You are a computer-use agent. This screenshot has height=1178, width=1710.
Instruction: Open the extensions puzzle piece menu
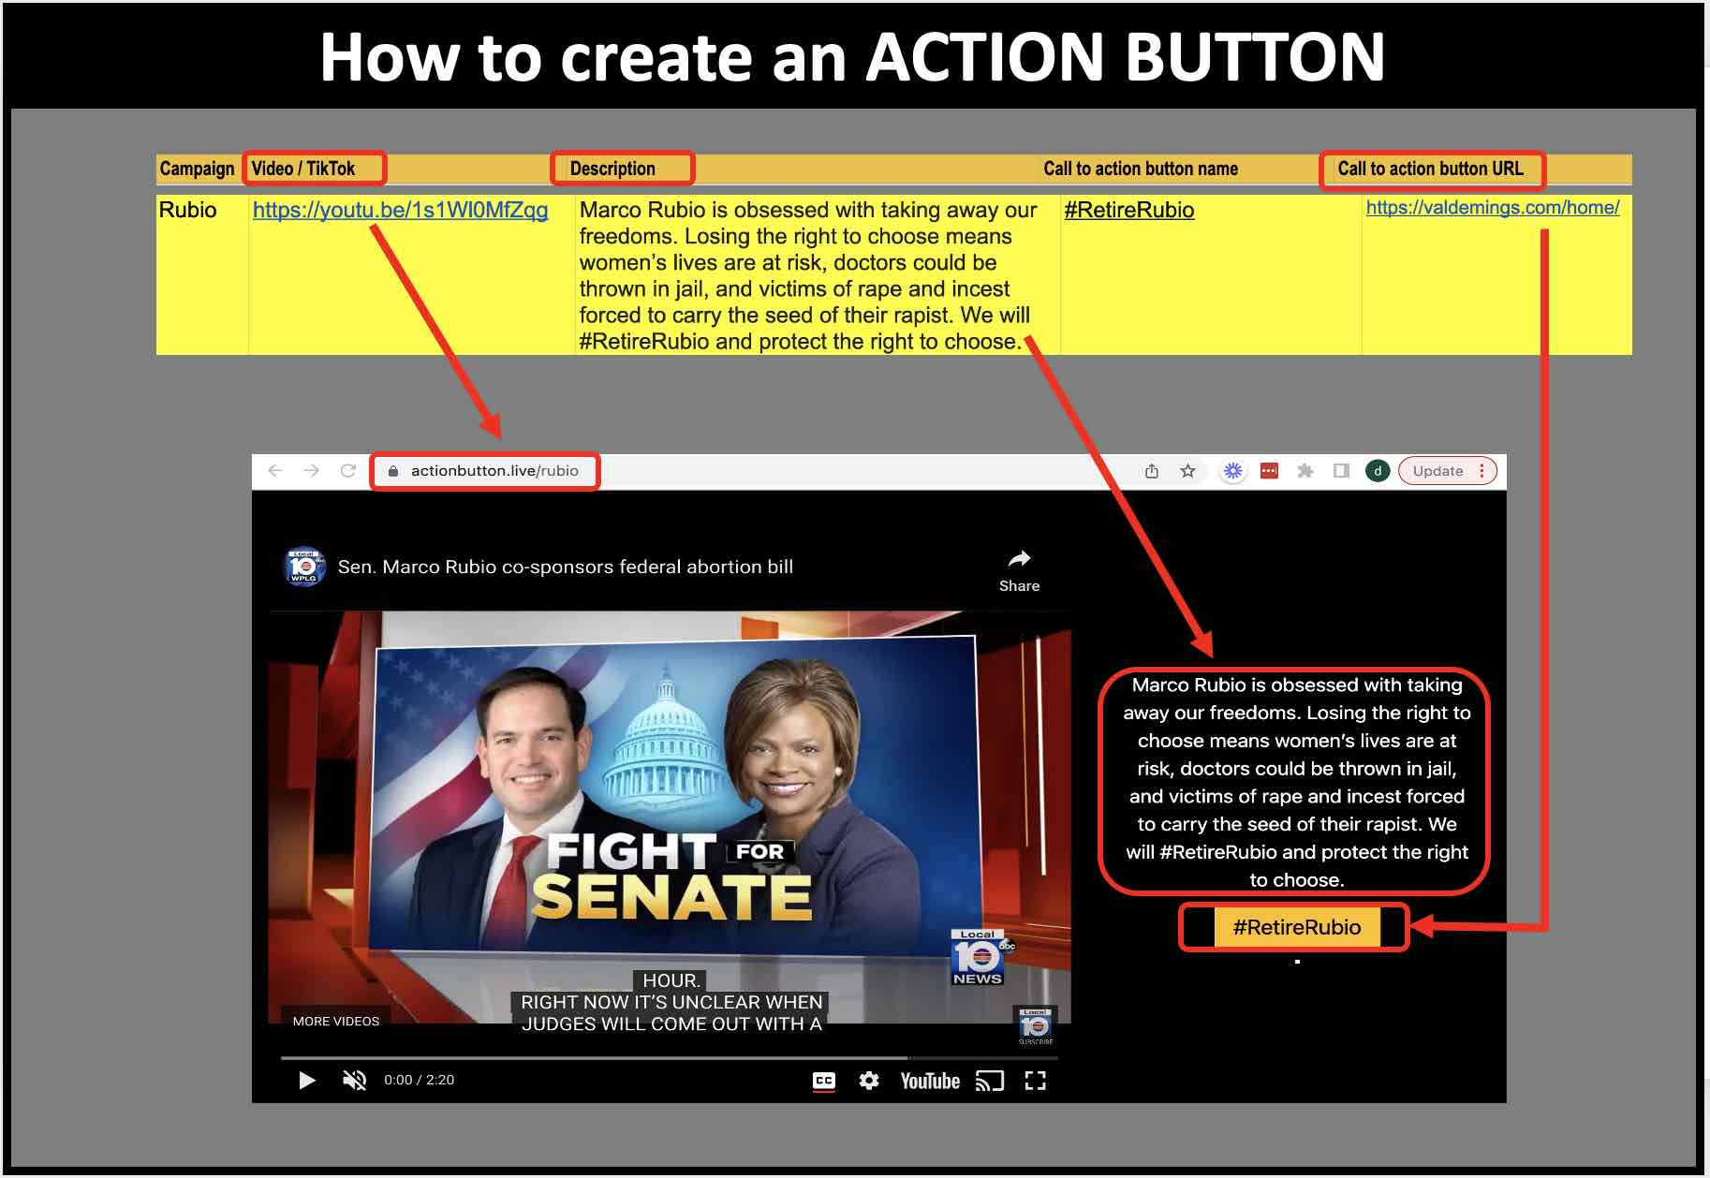[x=1305, y=470]
